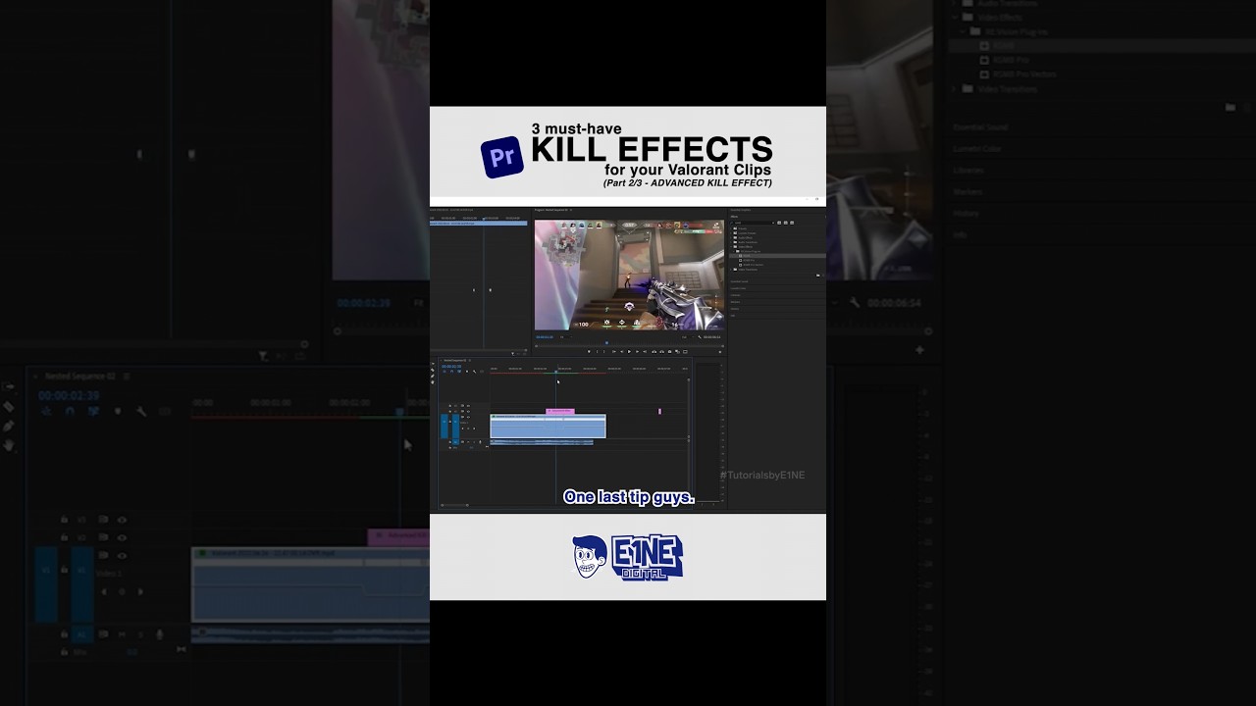Step back one frame in Program monitor

click(x=621, y=351)
